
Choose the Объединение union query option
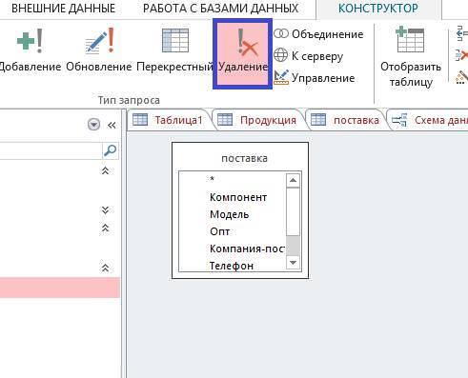318,34
